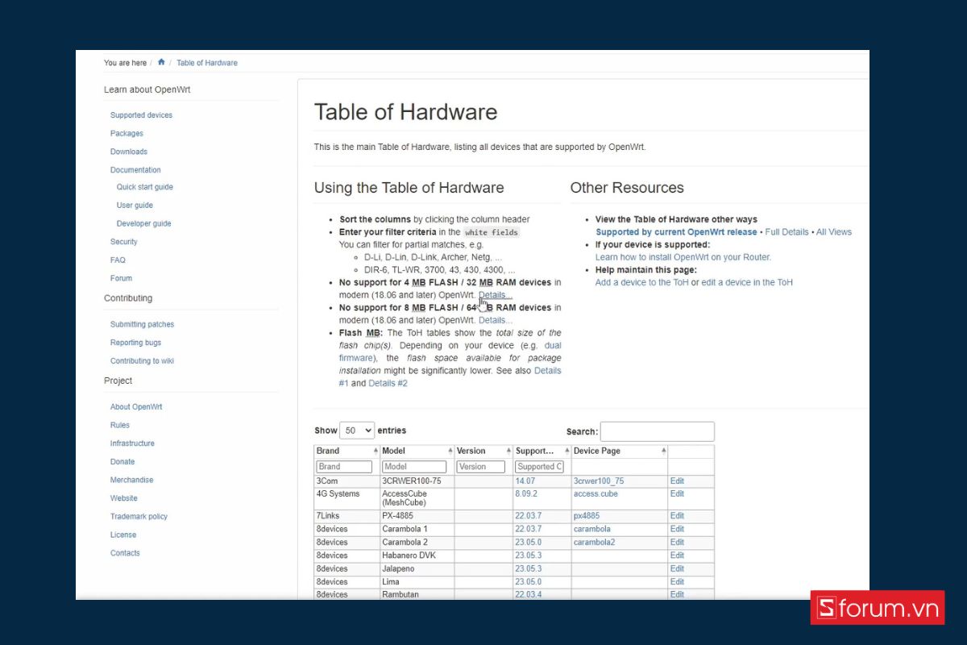The height and width of the screenshot is (645, 967).
Task: Sort table by Version column
Action: click(483, 451)
